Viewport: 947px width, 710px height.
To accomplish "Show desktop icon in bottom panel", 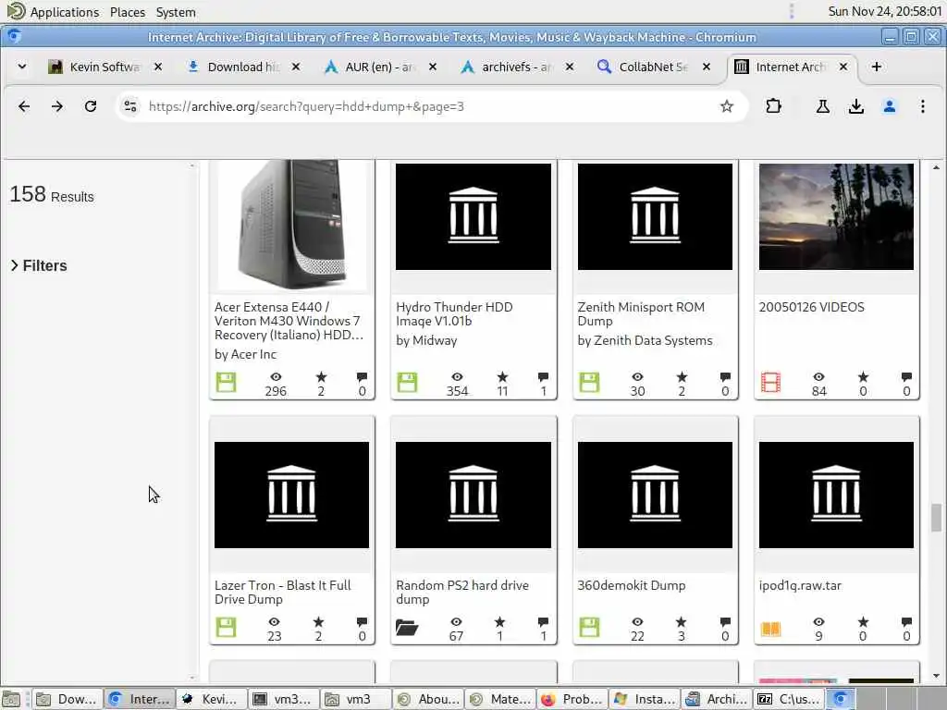I will point(11,699).
